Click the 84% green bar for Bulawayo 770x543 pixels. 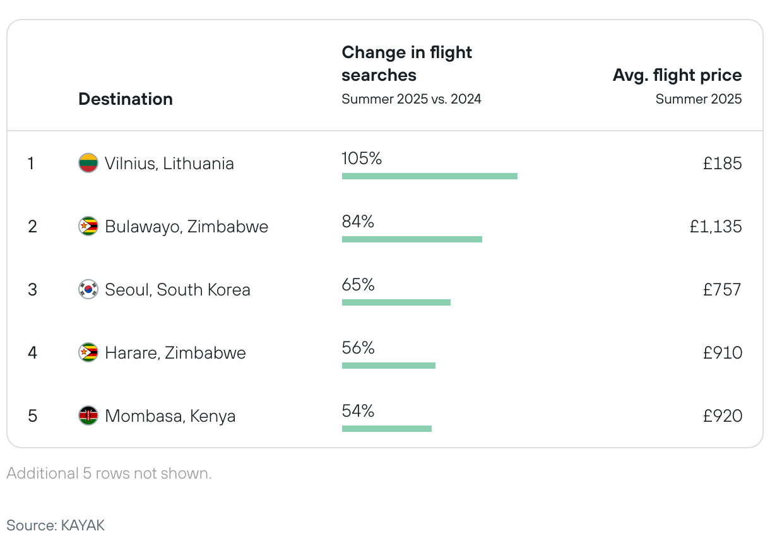[412, 239]
